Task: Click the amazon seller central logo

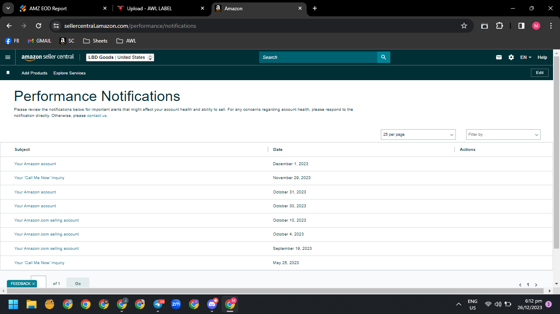Action: (48, 57)
